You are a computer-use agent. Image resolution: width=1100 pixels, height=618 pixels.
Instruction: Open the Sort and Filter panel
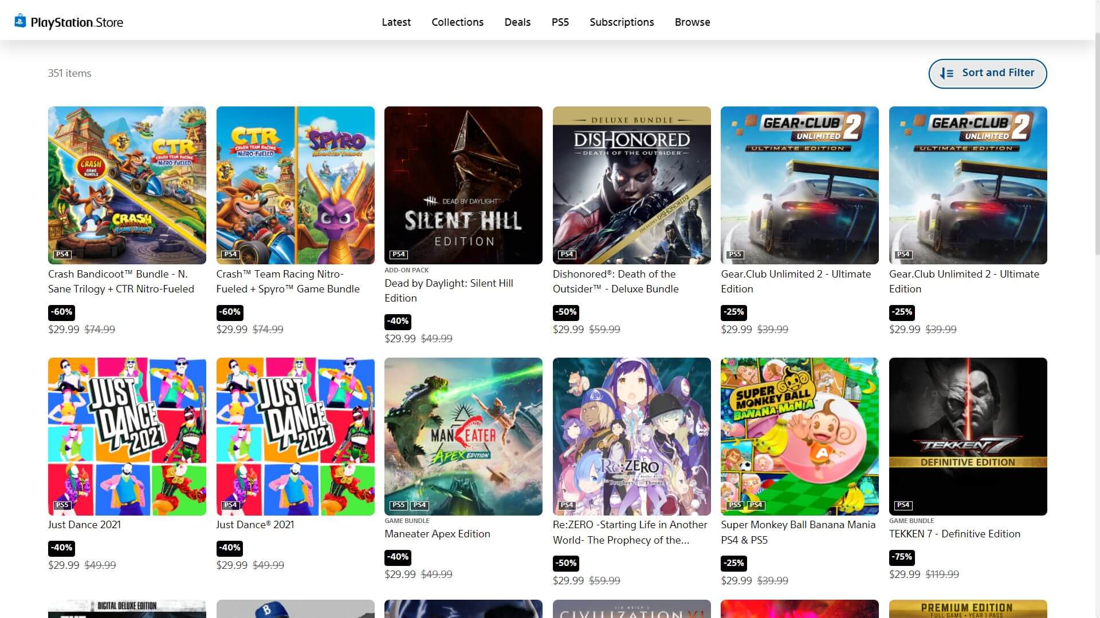[x=987, y=73]
